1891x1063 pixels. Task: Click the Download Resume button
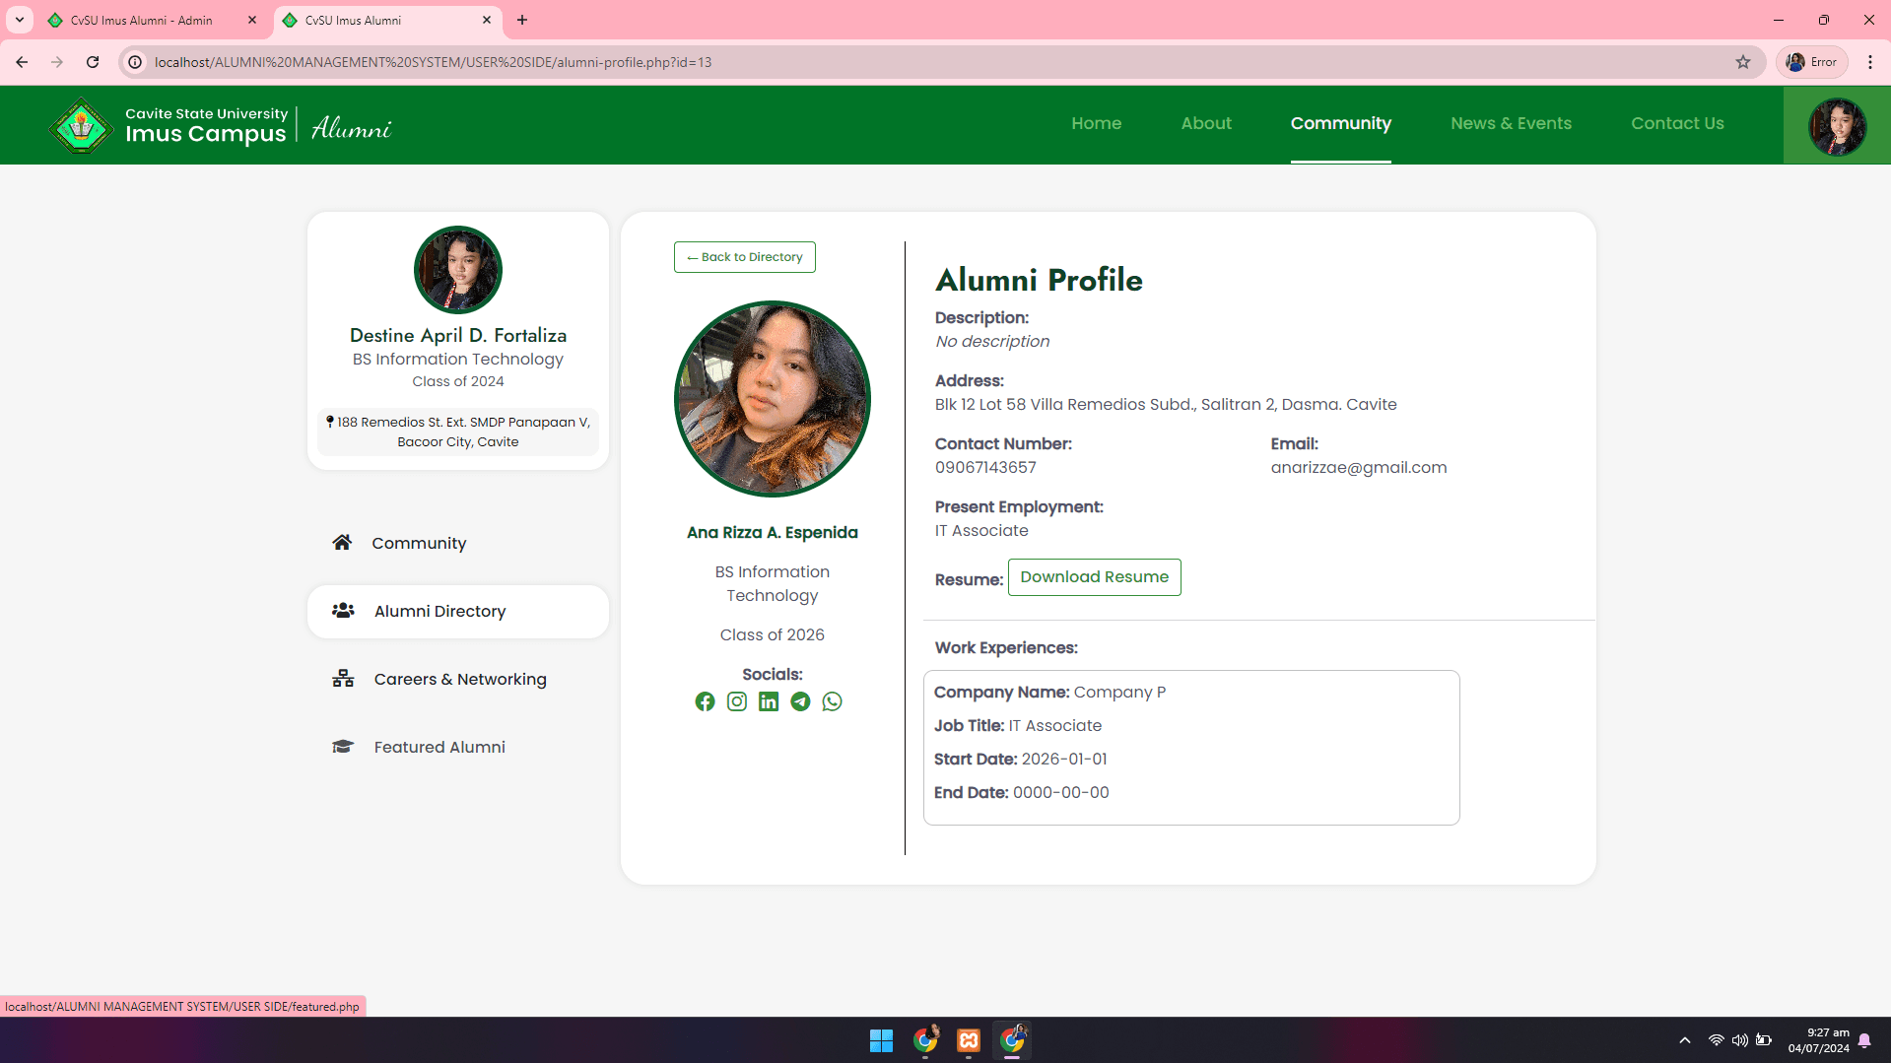click(x=1094, y=576)
